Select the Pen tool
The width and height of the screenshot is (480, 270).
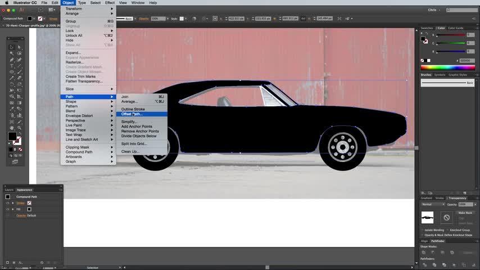click(12, 60)
